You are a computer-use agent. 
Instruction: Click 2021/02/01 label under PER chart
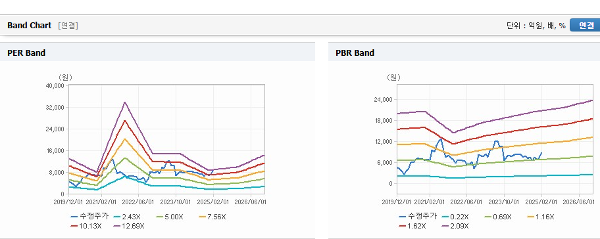point(102,202)
